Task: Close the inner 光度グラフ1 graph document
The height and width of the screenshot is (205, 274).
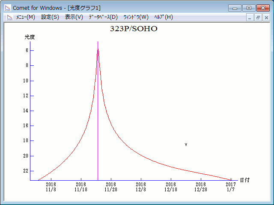Action: [266, 18]
